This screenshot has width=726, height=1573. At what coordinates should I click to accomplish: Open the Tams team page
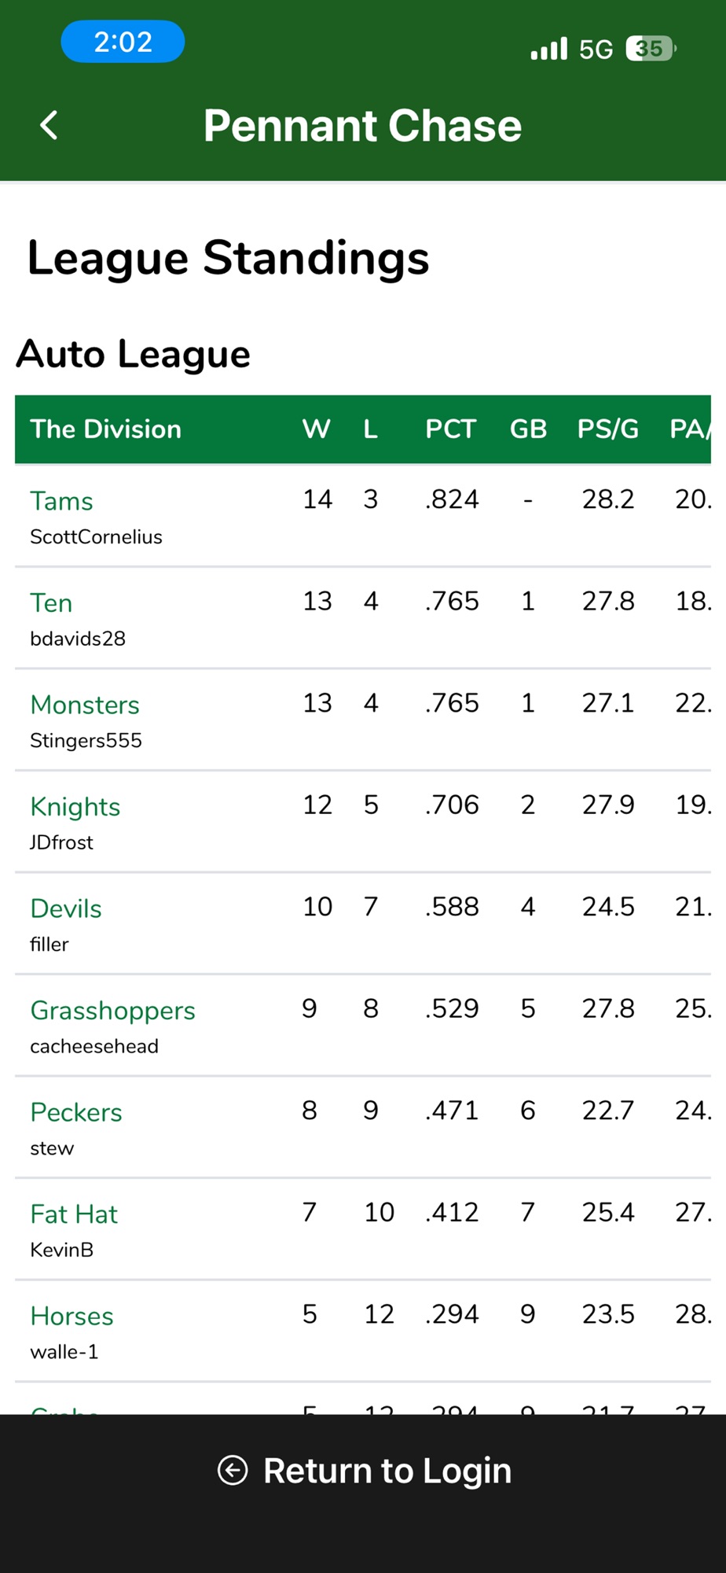(61, 501)
